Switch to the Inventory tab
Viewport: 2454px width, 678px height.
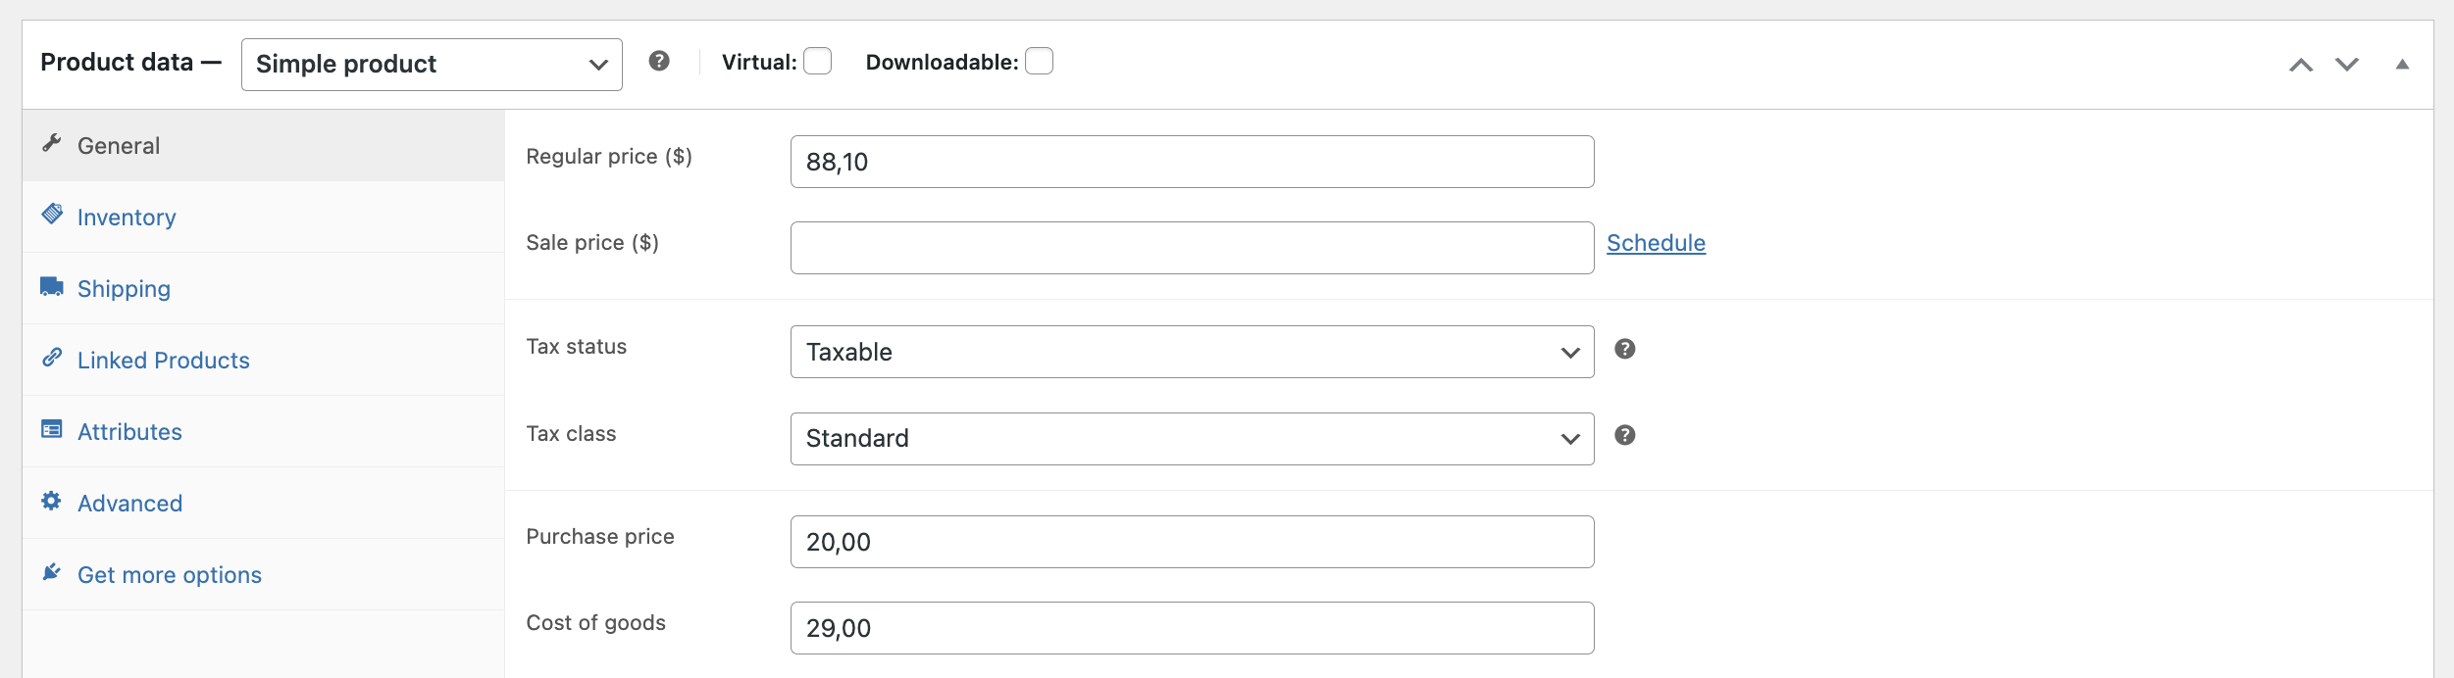(127, 217)
